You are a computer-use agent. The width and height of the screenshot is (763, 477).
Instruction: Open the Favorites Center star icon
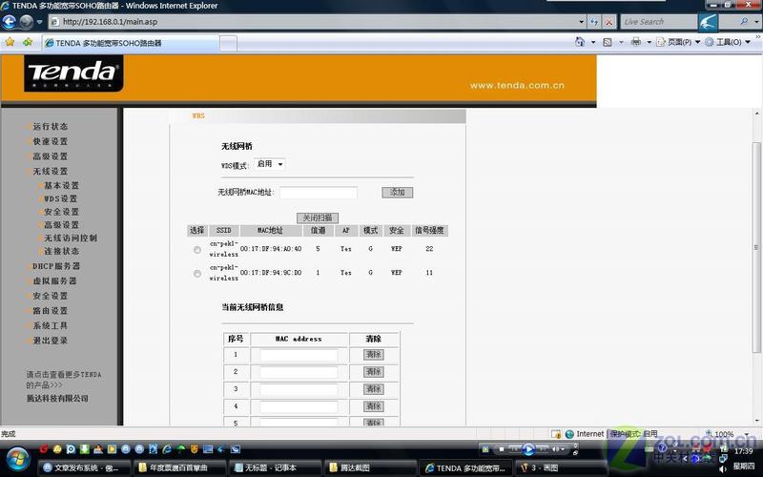click(x=10, y=42)
